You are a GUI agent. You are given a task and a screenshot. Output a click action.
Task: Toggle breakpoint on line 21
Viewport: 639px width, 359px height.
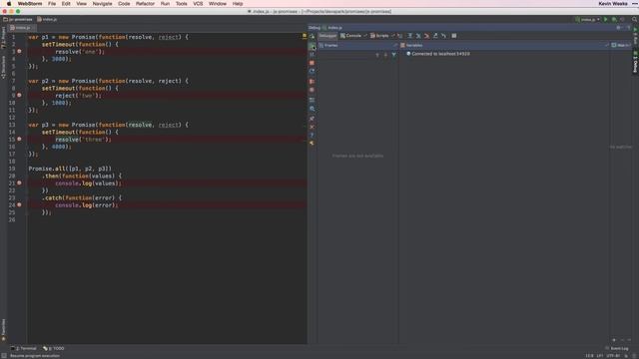pos(19,183)
